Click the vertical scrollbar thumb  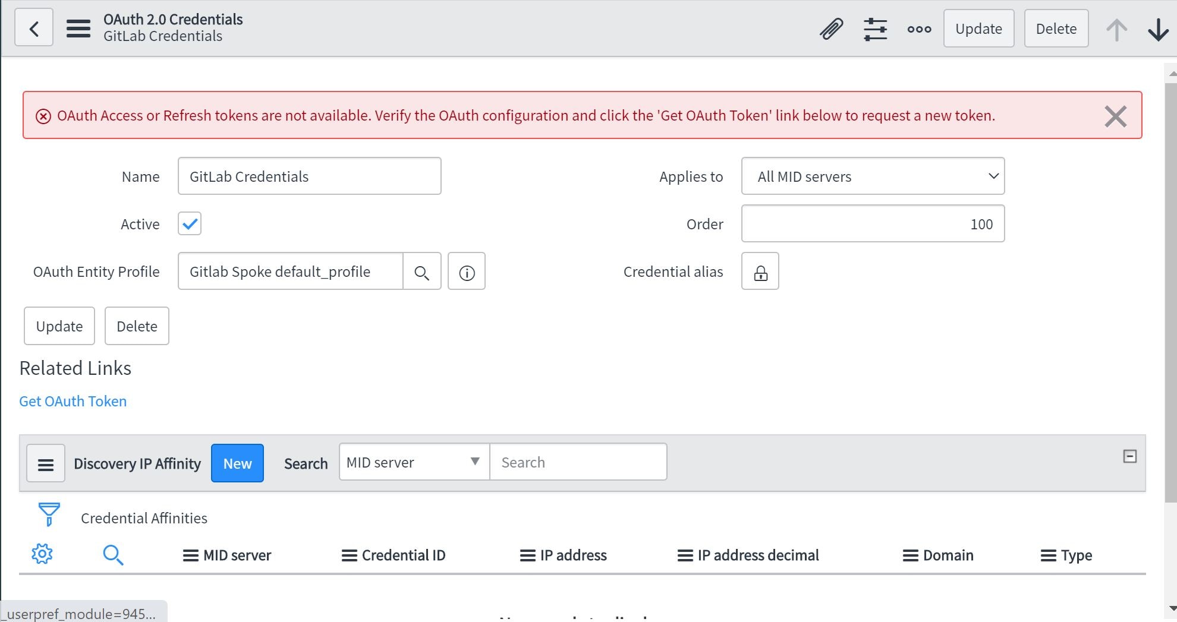[x=1170, y=292]
